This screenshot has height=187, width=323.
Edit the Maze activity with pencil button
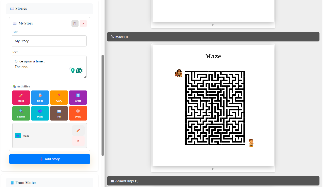pos(78,130)
